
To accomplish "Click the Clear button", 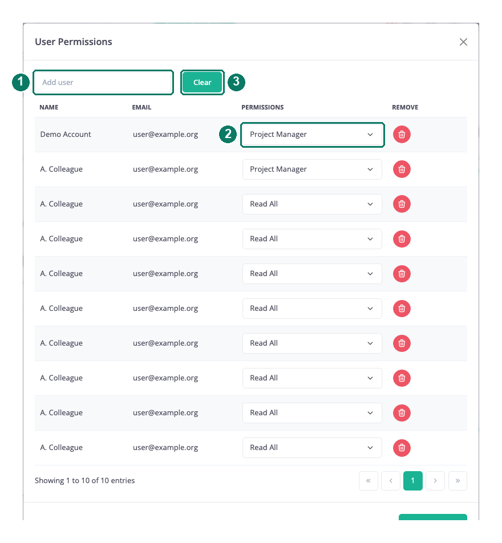I will click(203, 82).
